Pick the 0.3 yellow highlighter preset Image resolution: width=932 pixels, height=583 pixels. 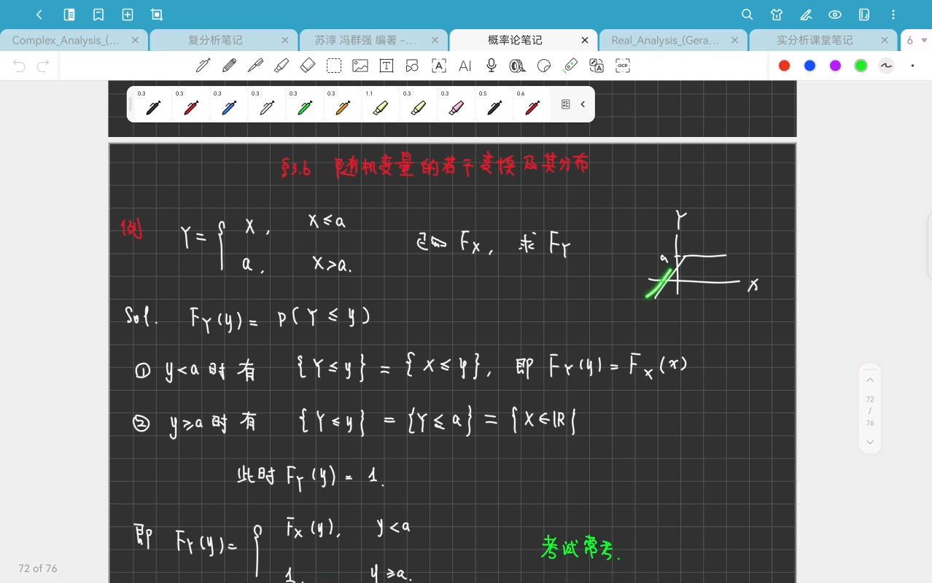click(x=419, y=104)
